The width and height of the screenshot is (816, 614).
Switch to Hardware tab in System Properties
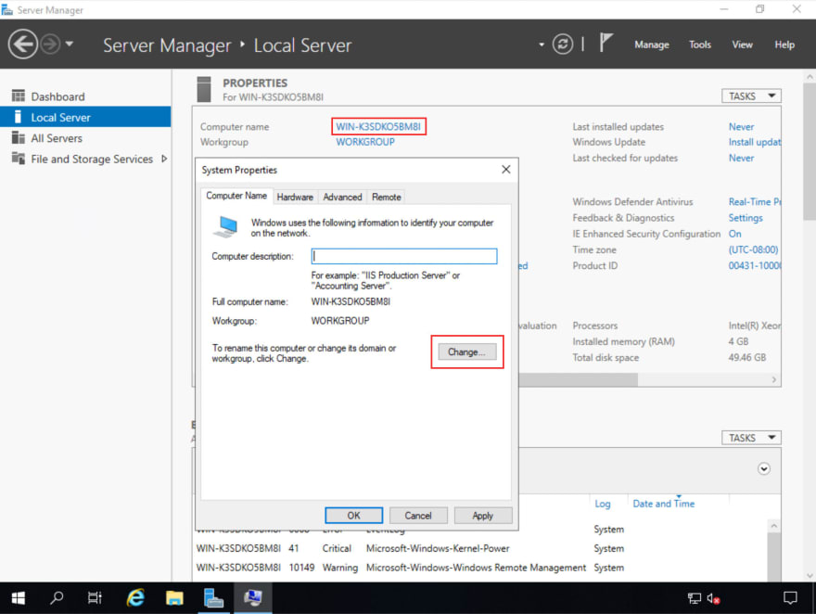click(295, 198)
